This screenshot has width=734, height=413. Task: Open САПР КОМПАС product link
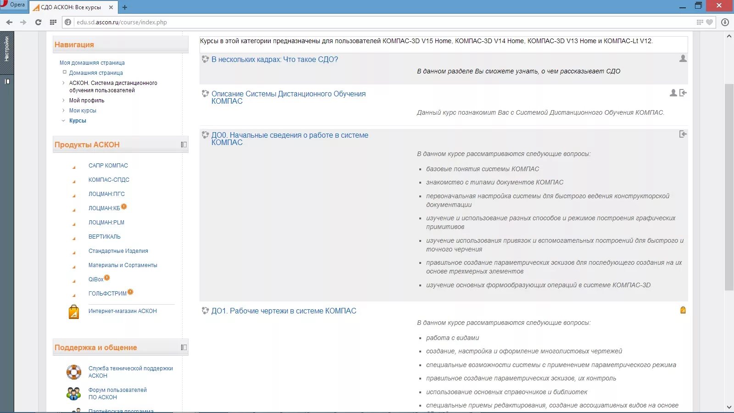tap(108, 166)
